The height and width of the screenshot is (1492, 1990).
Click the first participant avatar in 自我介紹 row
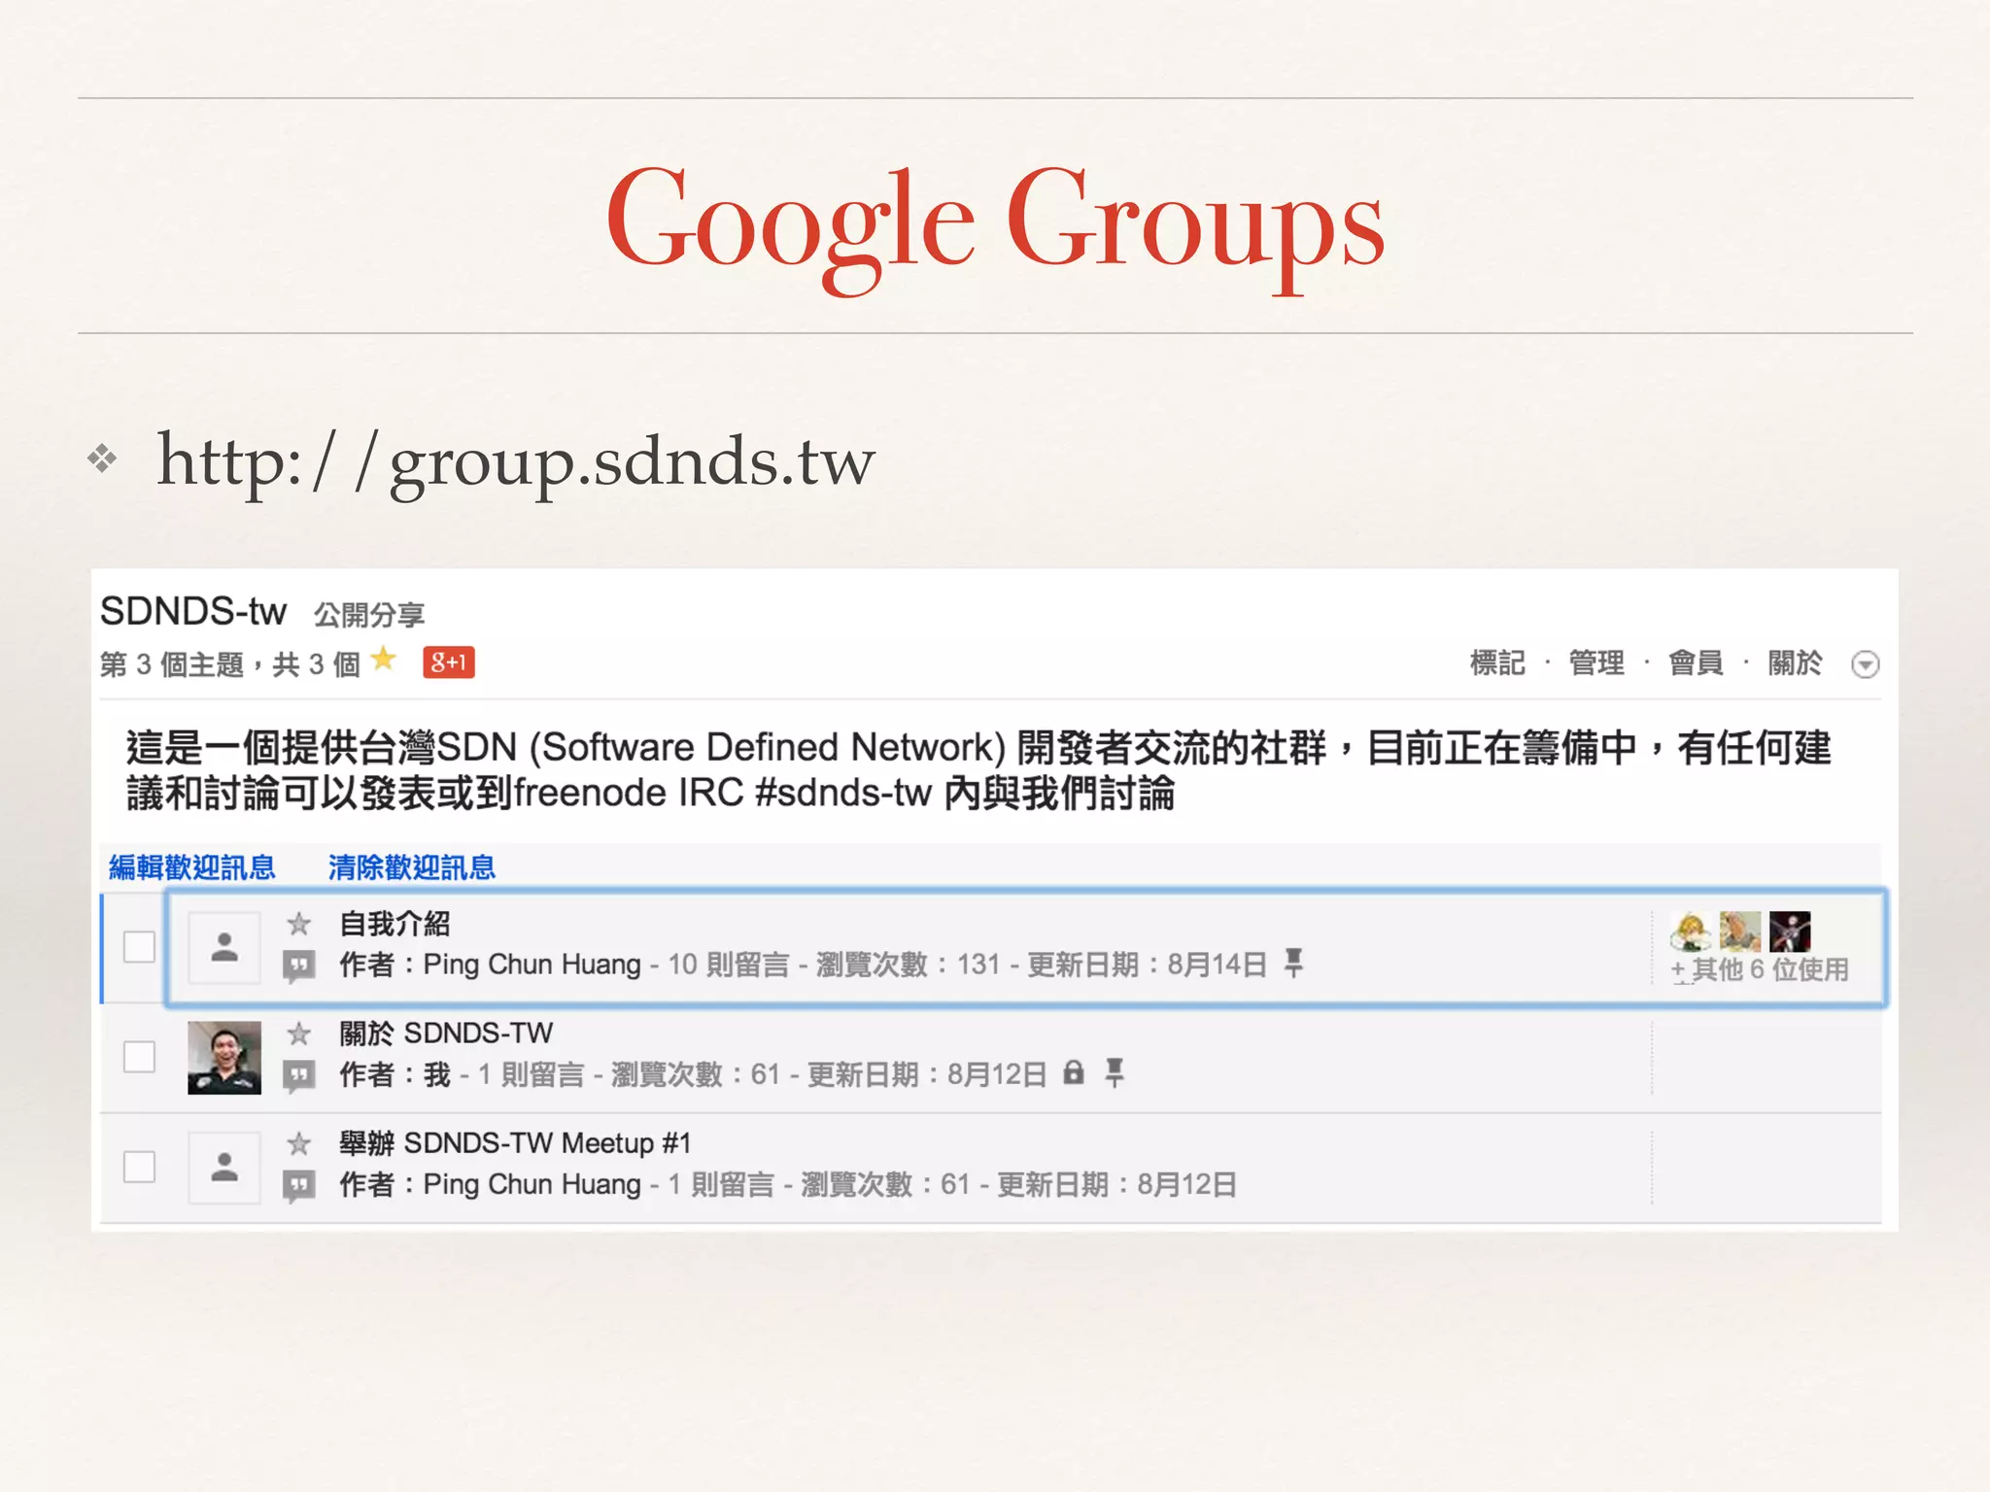(1691, 932)
